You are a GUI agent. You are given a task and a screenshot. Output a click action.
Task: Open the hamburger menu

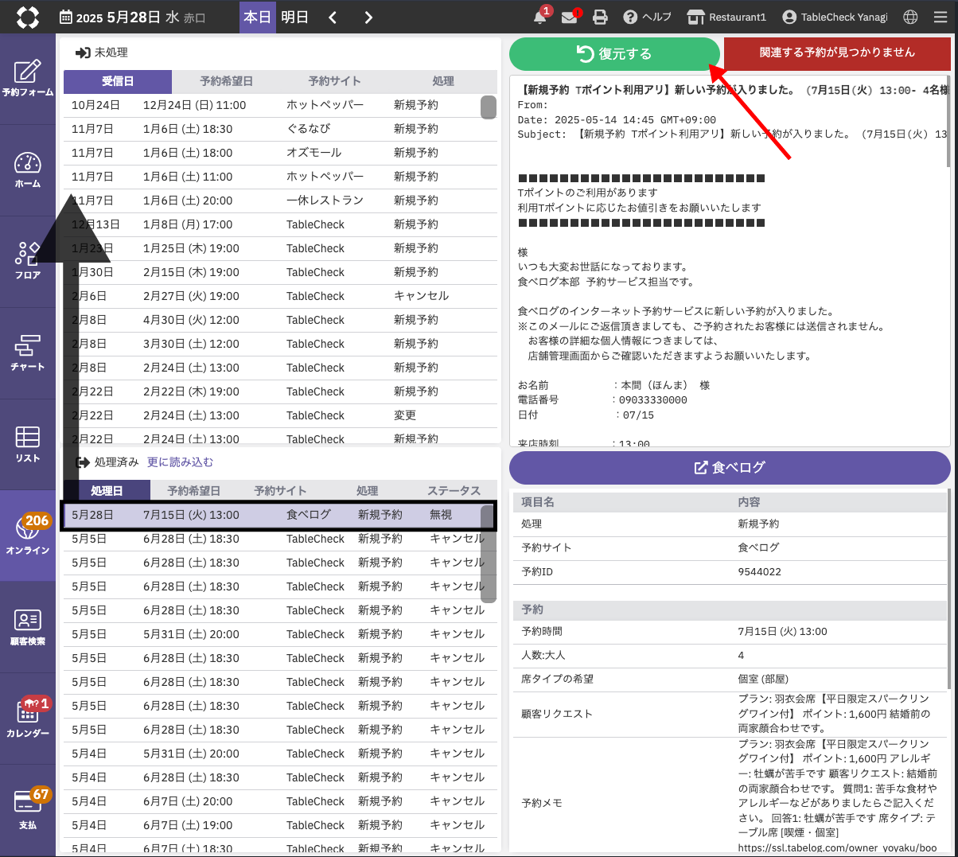click(x=940, y=17)
